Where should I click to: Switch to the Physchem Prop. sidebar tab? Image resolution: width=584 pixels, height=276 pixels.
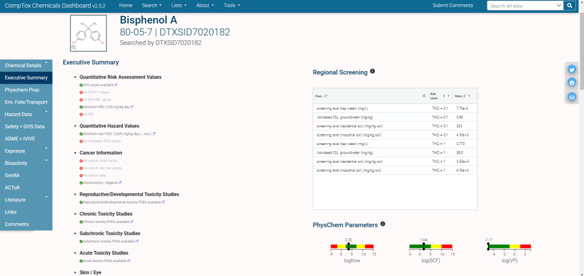26,90
